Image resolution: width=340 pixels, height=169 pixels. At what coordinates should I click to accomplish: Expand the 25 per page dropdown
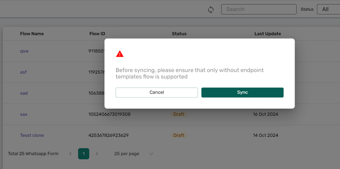click(x=127, y=154)
